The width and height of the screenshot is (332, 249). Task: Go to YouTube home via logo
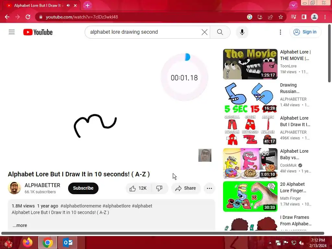[x=38, y=32]
